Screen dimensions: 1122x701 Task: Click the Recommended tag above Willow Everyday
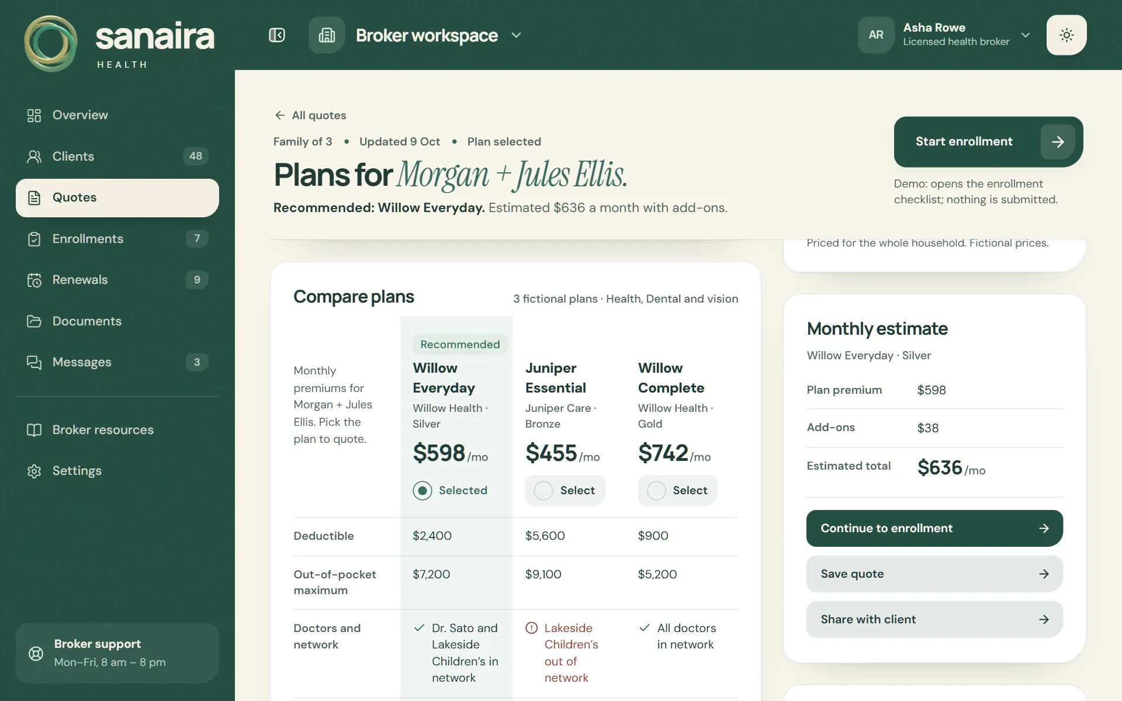click(x=460, y=344)
